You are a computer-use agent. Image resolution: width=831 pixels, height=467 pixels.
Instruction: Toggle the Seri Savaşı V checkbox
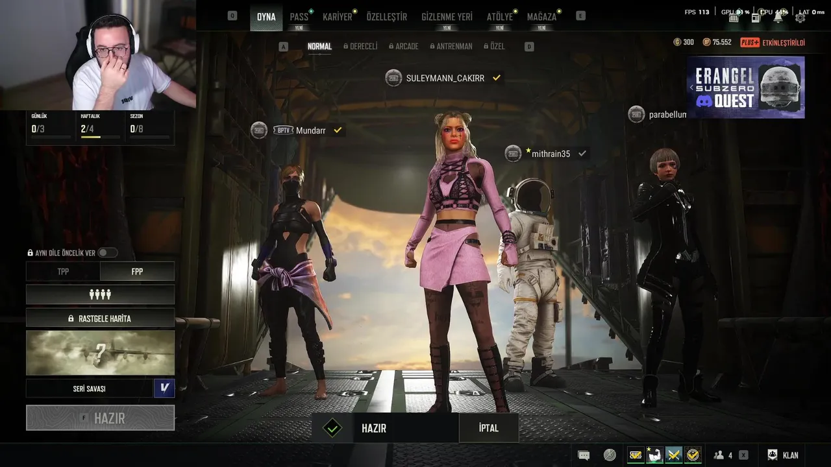click(164, 389)
